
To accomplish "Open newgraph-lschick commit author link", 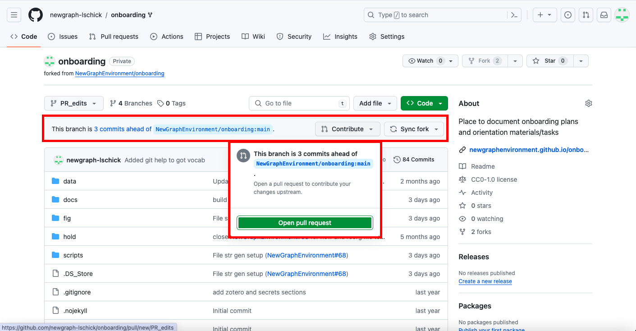I will tap(93, 160).
